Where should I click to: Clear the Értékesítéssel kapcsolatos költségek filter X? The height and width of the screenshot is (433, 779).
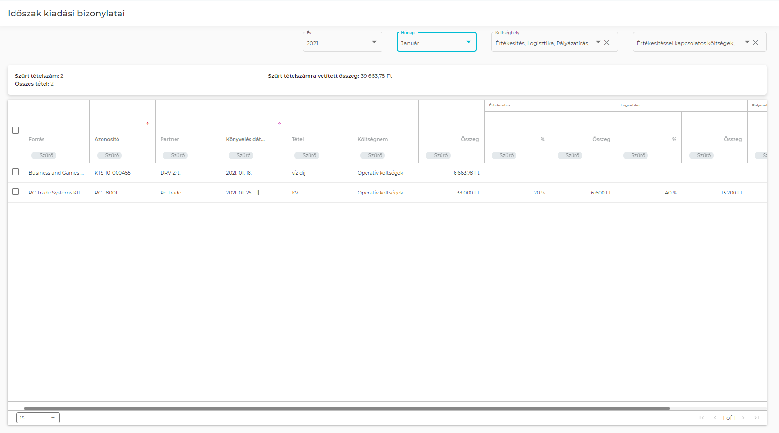(x=755, y=43)
